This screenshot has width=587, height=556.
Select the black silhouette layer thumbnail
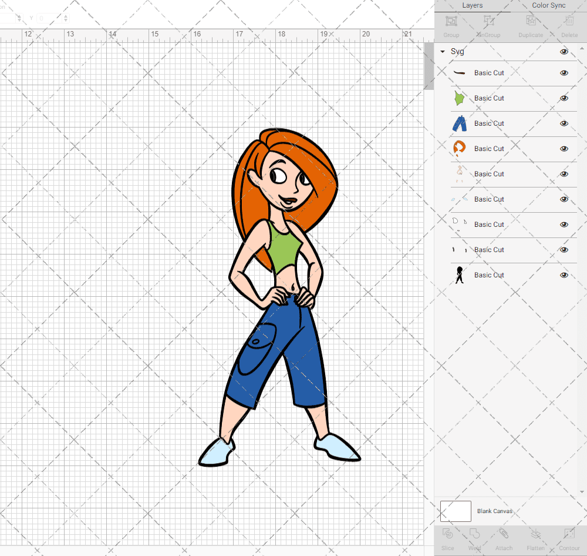pos(460,275)
